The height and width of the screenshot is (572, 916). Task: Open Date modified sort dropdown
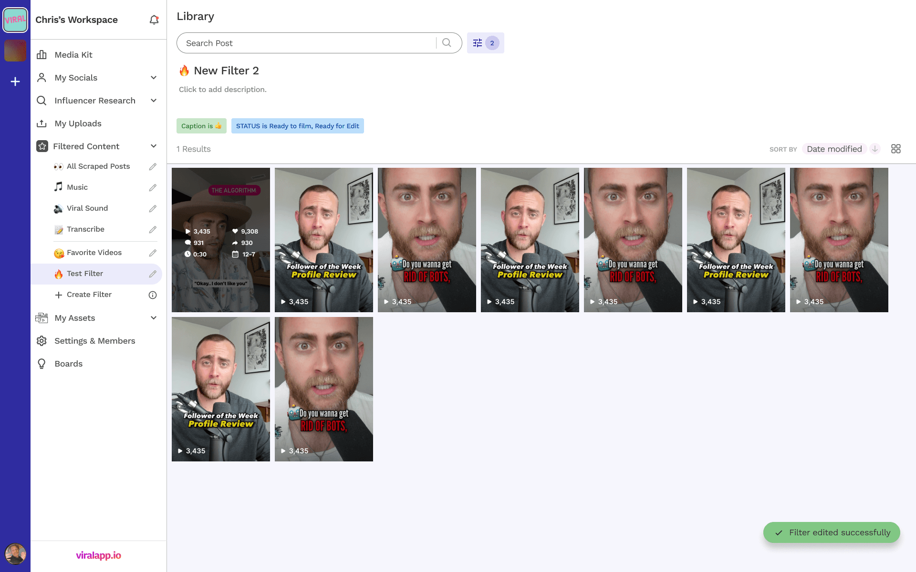[834, 149]
